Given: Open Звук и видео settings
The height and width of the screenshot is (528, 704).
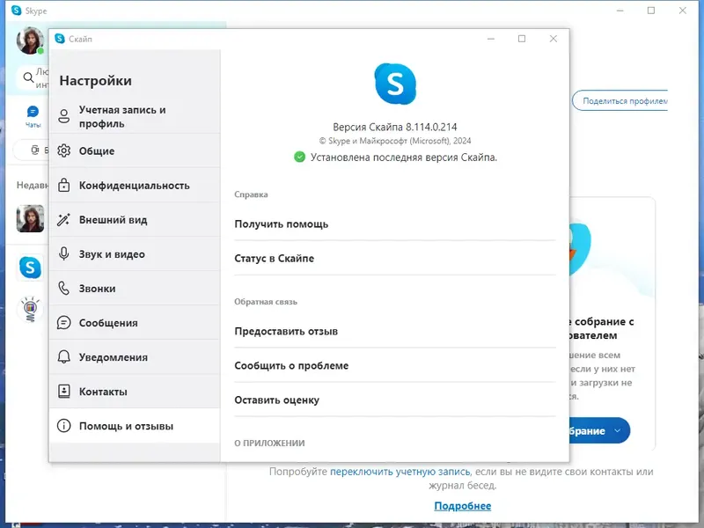Looking at the screenshot, I should [135, 254].
